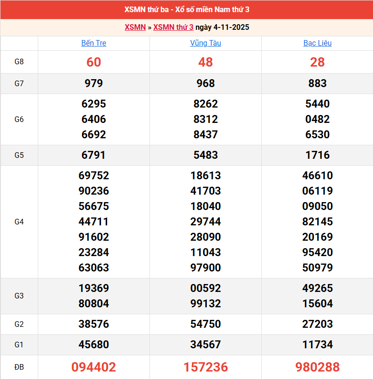Click the date text ngày 4-11-2025
Image resolution: width=373 pixels, height=379 pixels.
[x=222, y=27]
